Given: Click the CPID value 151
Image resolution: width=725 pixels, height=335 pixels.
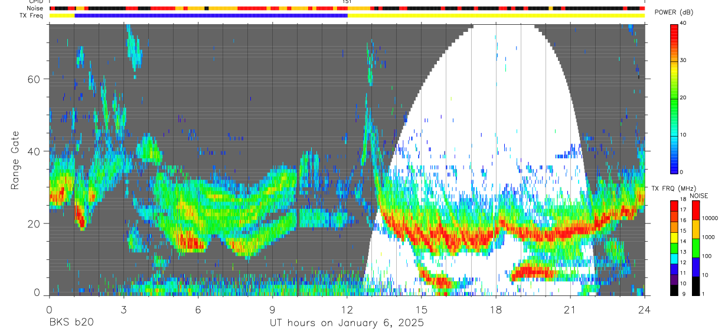Looking at the screenshot, I should coord(347,2).
